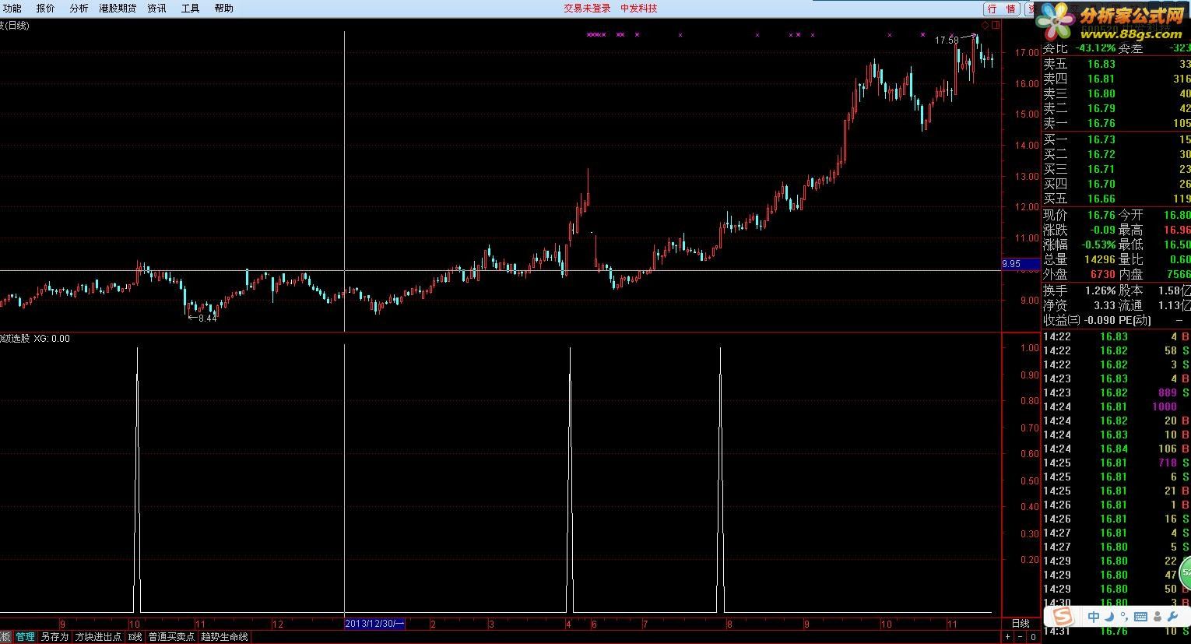Click the zoom-out minus button below chart
The width and height of the screenshot is (1191, 644).
click(x=1020, y=637)
